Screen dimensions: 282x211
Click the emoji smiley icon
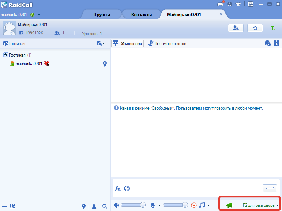(x=127, y=188)
